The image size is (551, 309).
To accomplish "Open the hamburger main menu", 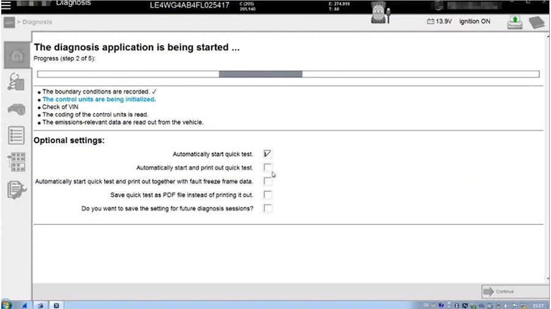I will click(x=6, y=4).
